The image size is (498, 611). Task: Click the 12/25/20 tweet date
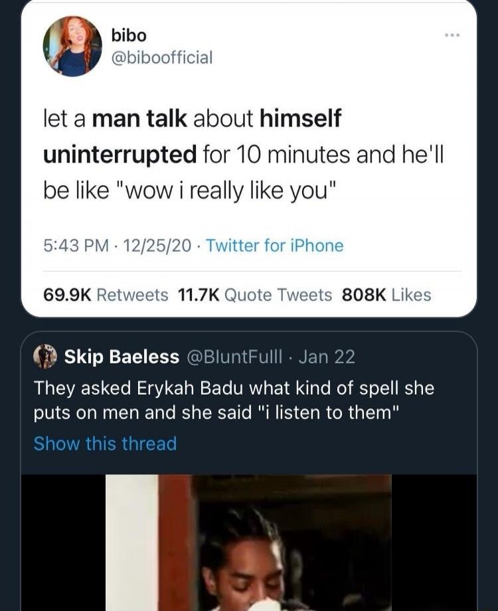coord(157,246)
